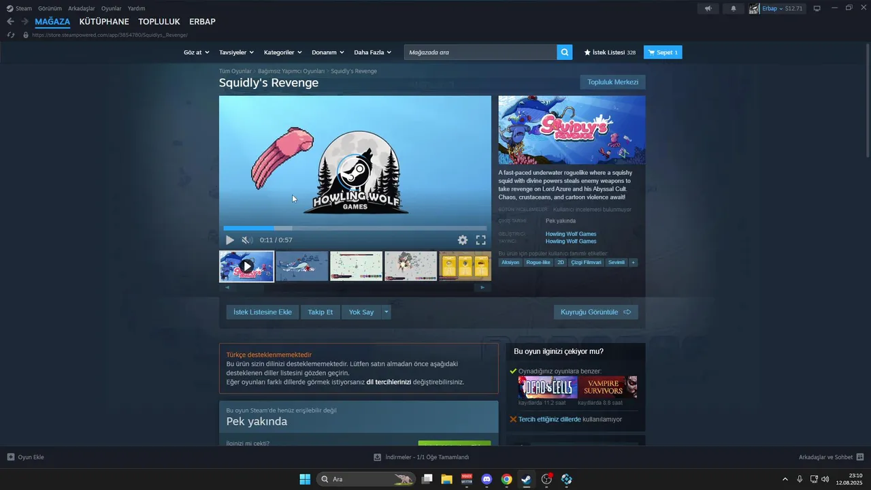The height and width of the screenshot is (490, 871).
Task: Click the store search magnifier button
Action: pos(565,52)
